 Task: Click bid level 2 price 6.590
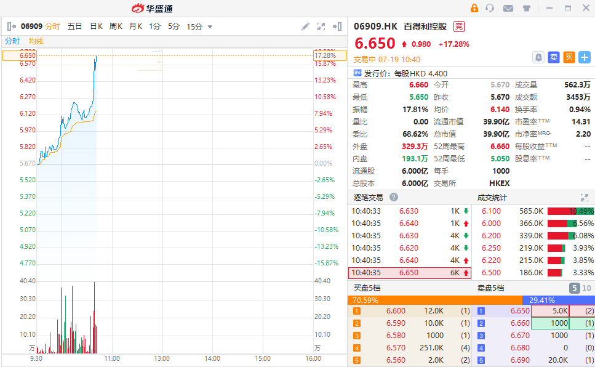396,323
